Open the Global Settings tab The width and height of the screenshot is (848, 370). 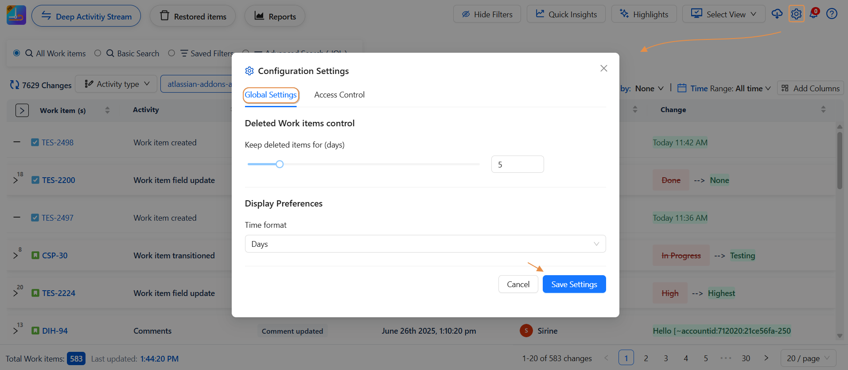271,95
